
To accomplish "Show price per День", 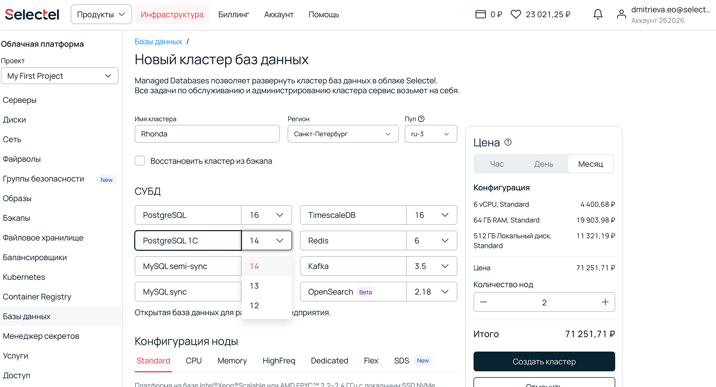I will coord(544,164).
